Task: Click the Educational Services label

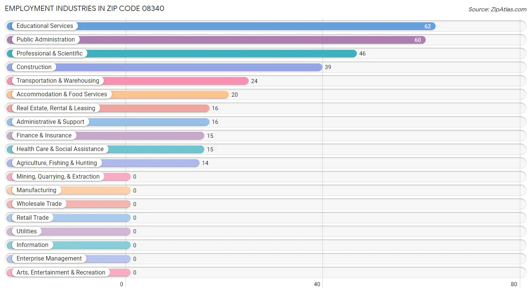Action: pyautogui.click(x=45, y=26)
